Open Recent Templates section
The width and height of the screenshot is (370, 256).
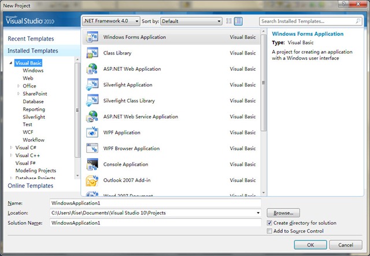pos(31,39)
